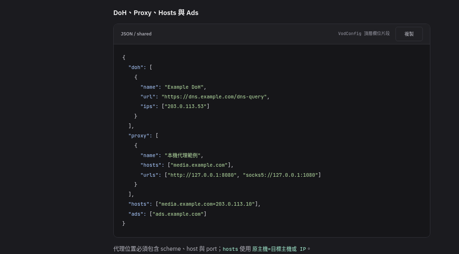The image size is (459, 254).
Task: Click the VodConfig 頂層欄位片段 caption
Action: click(364, 34)
